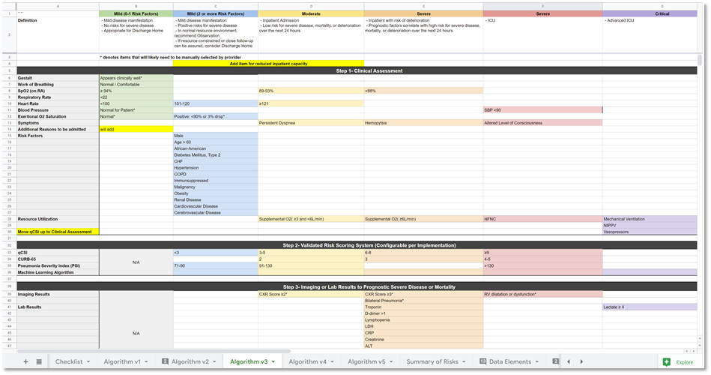
Task: Open the all sheets list icon
Action: click(39, 361)
